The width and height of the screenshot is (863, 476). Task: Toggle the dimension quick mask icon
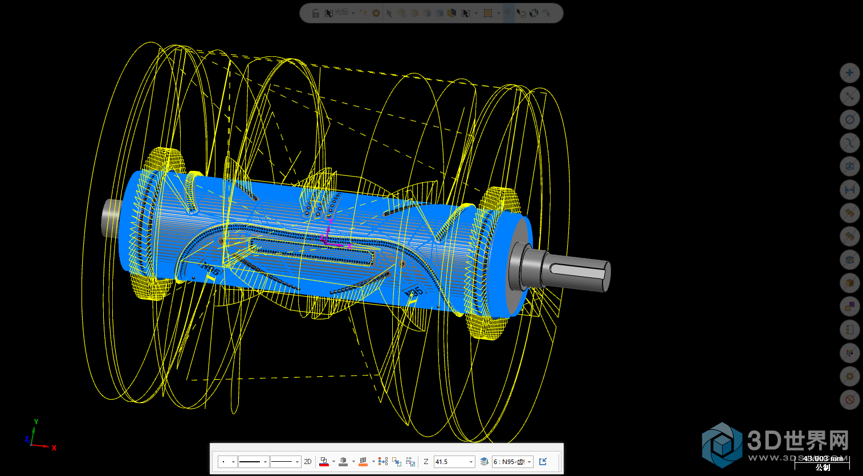coord(849,190)
